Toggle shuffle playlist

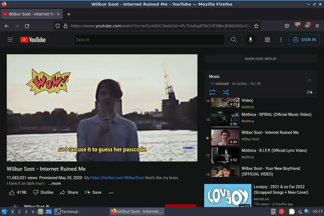click(226, 92)
